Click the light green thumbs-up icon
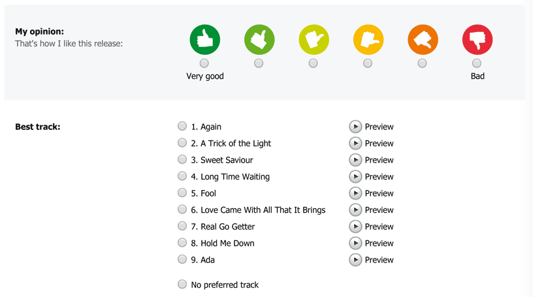 tap(259, 39)
